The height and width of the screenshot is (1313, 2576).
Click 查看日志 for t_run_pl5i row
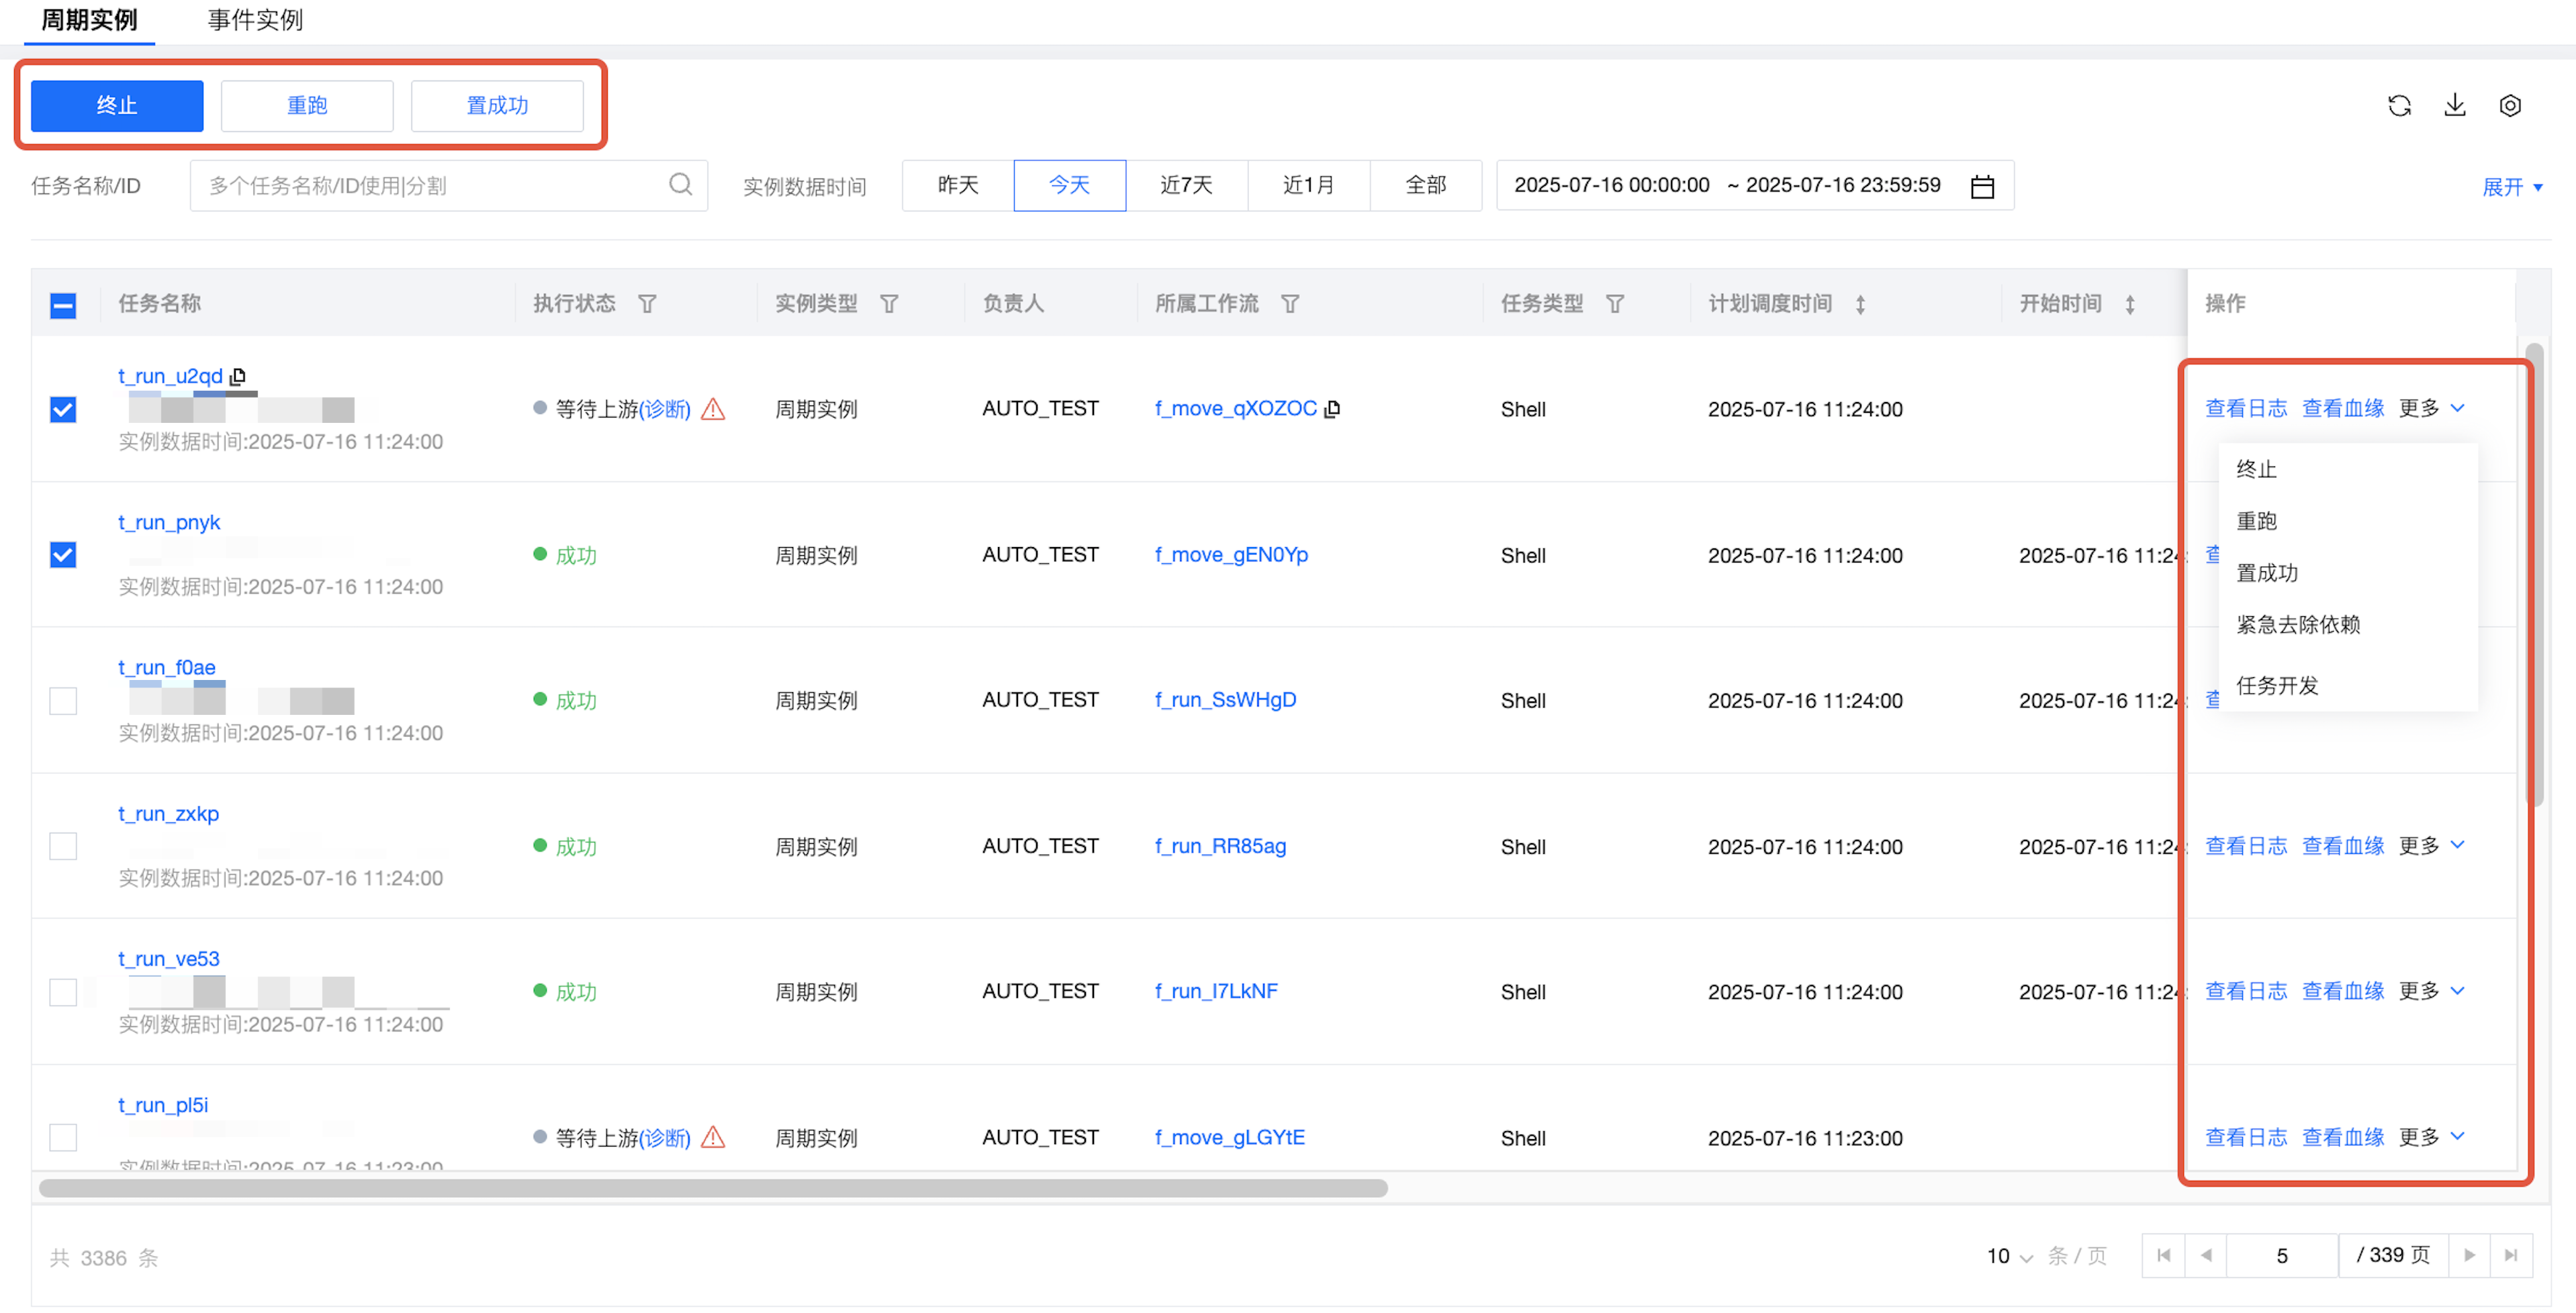click(x=2246, y=1136)
